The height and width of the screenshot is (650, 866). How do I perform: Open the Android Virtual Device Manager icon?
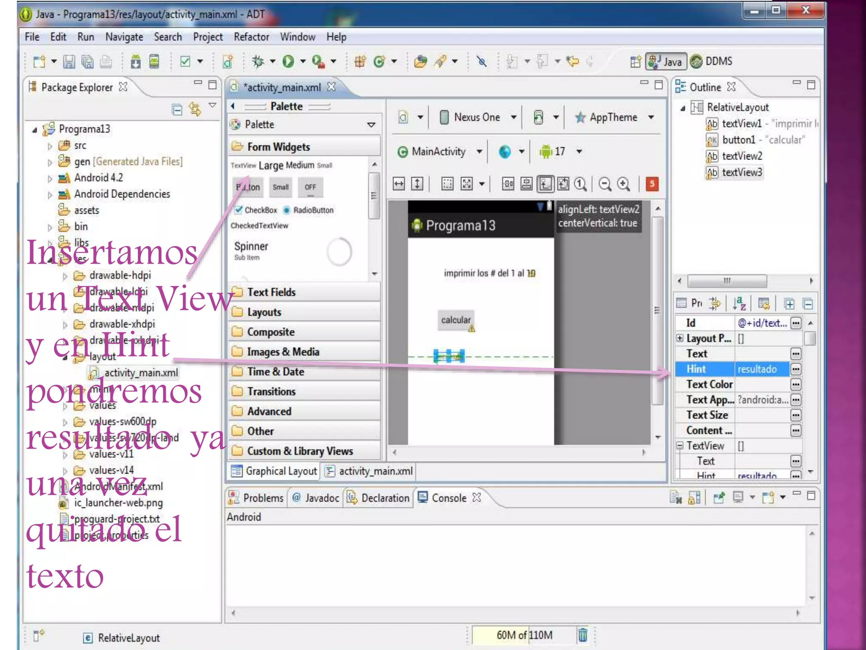point(154,62)
